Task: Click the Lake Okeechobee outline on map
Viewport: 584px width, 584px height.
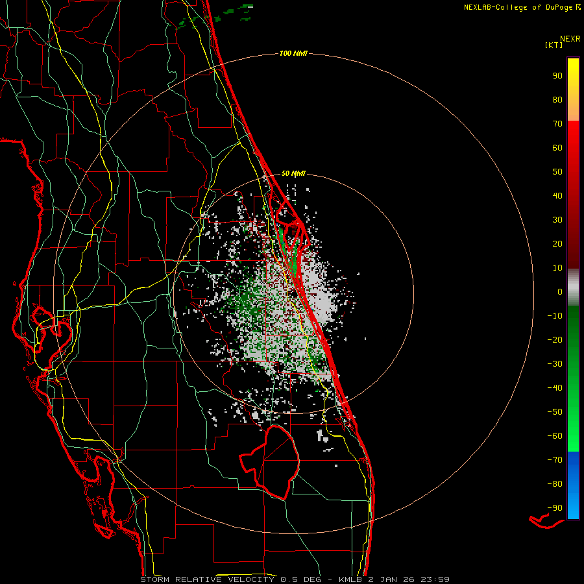Action: click(x=270, y=462)
